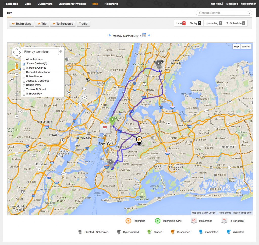This screenshot has width=259, height=245.
Task: Click the Completed legend pin
Action: click(x=201, y=232)
